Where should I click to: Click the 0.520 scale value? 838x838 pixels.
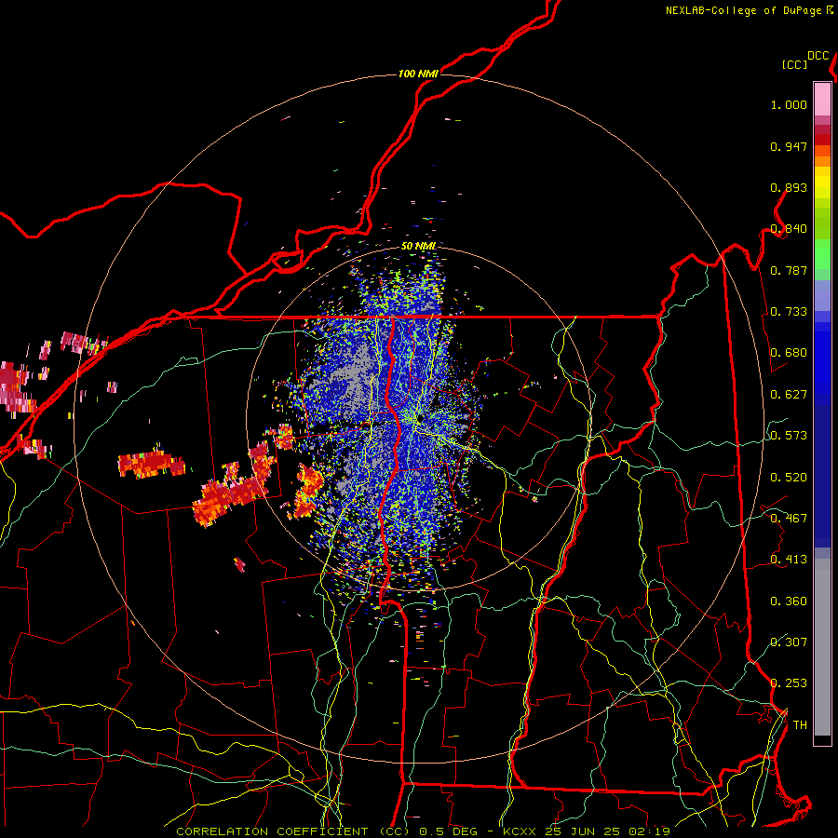tap(789, 478)
